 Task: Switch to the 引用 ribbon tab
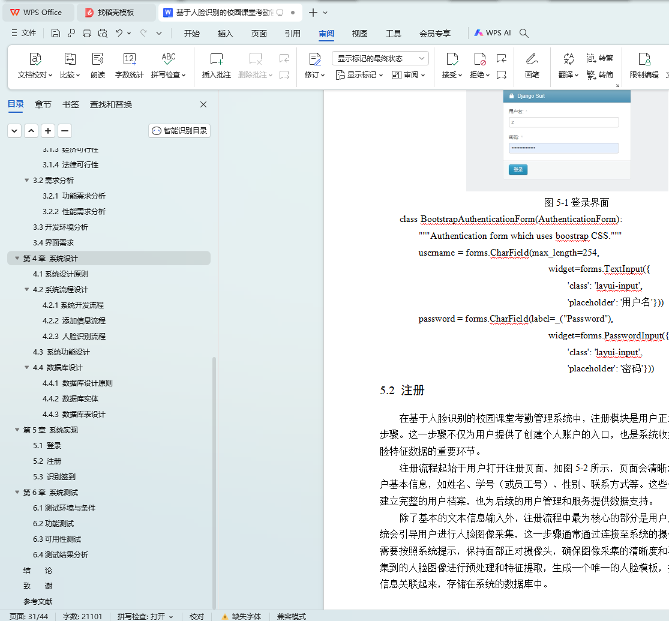point(293,33)
